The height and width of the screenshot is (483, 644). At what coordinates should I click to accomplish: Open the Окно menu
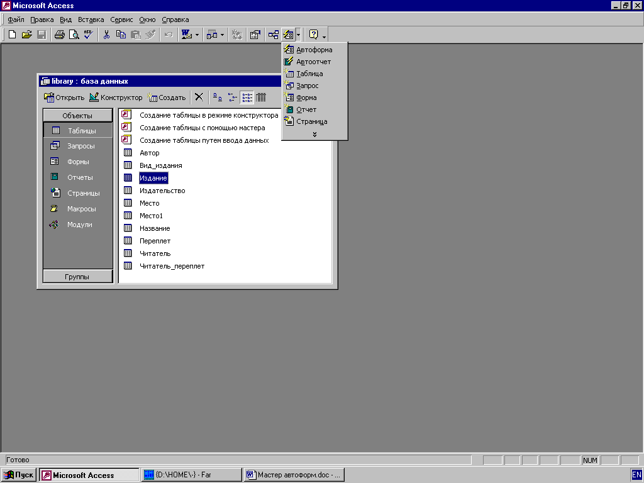click(147, 19)
